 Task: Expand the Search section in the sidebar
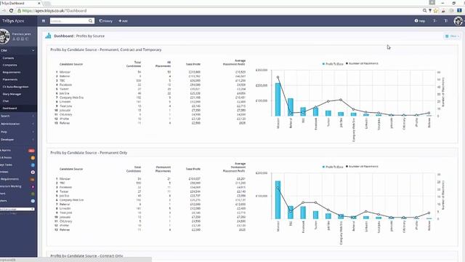pos(17,116)
